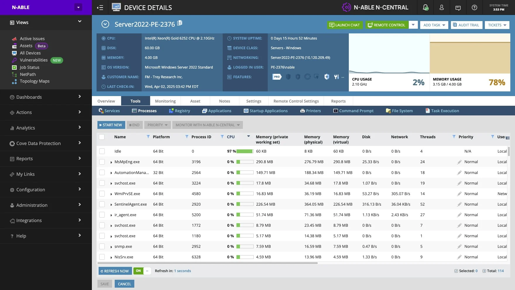Open Active Issues view
The image size is (515, 290).
(x=32, y=39)
